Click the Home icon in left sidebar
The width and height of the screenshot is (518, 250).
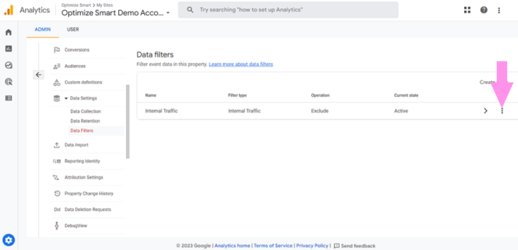point(8,33)
